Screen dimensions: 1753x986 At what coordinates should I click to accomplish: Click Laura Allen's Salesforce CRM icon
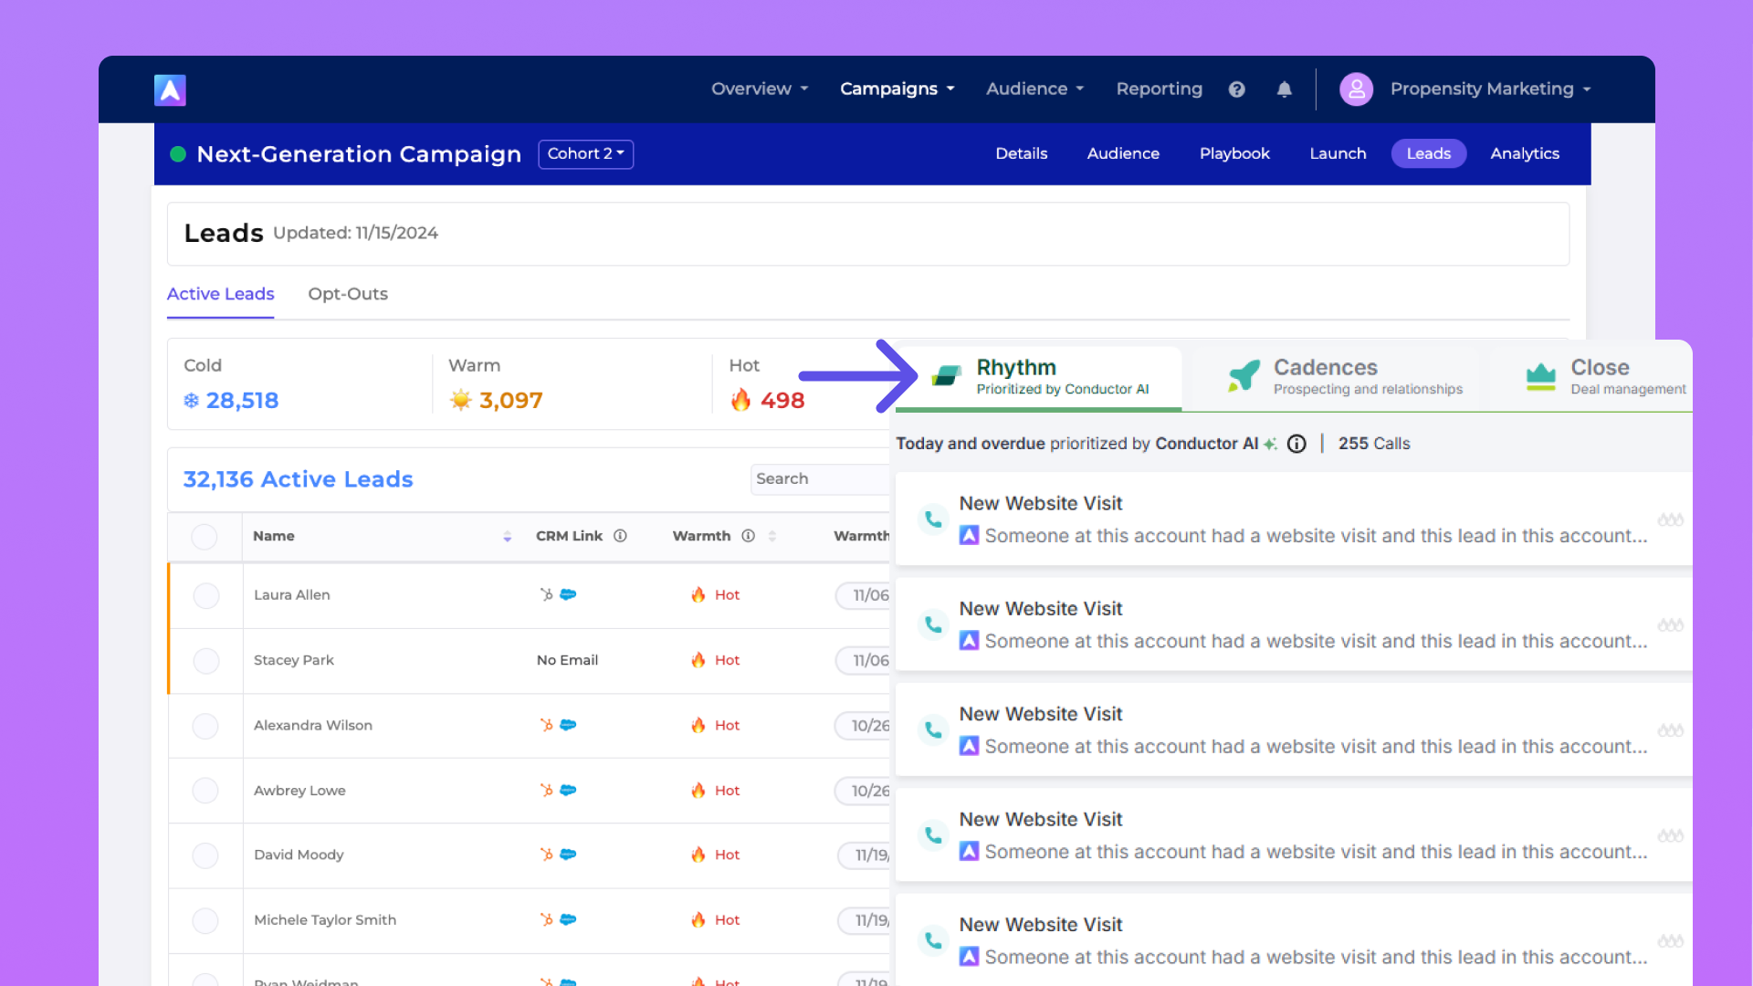(x=568, y=594)
